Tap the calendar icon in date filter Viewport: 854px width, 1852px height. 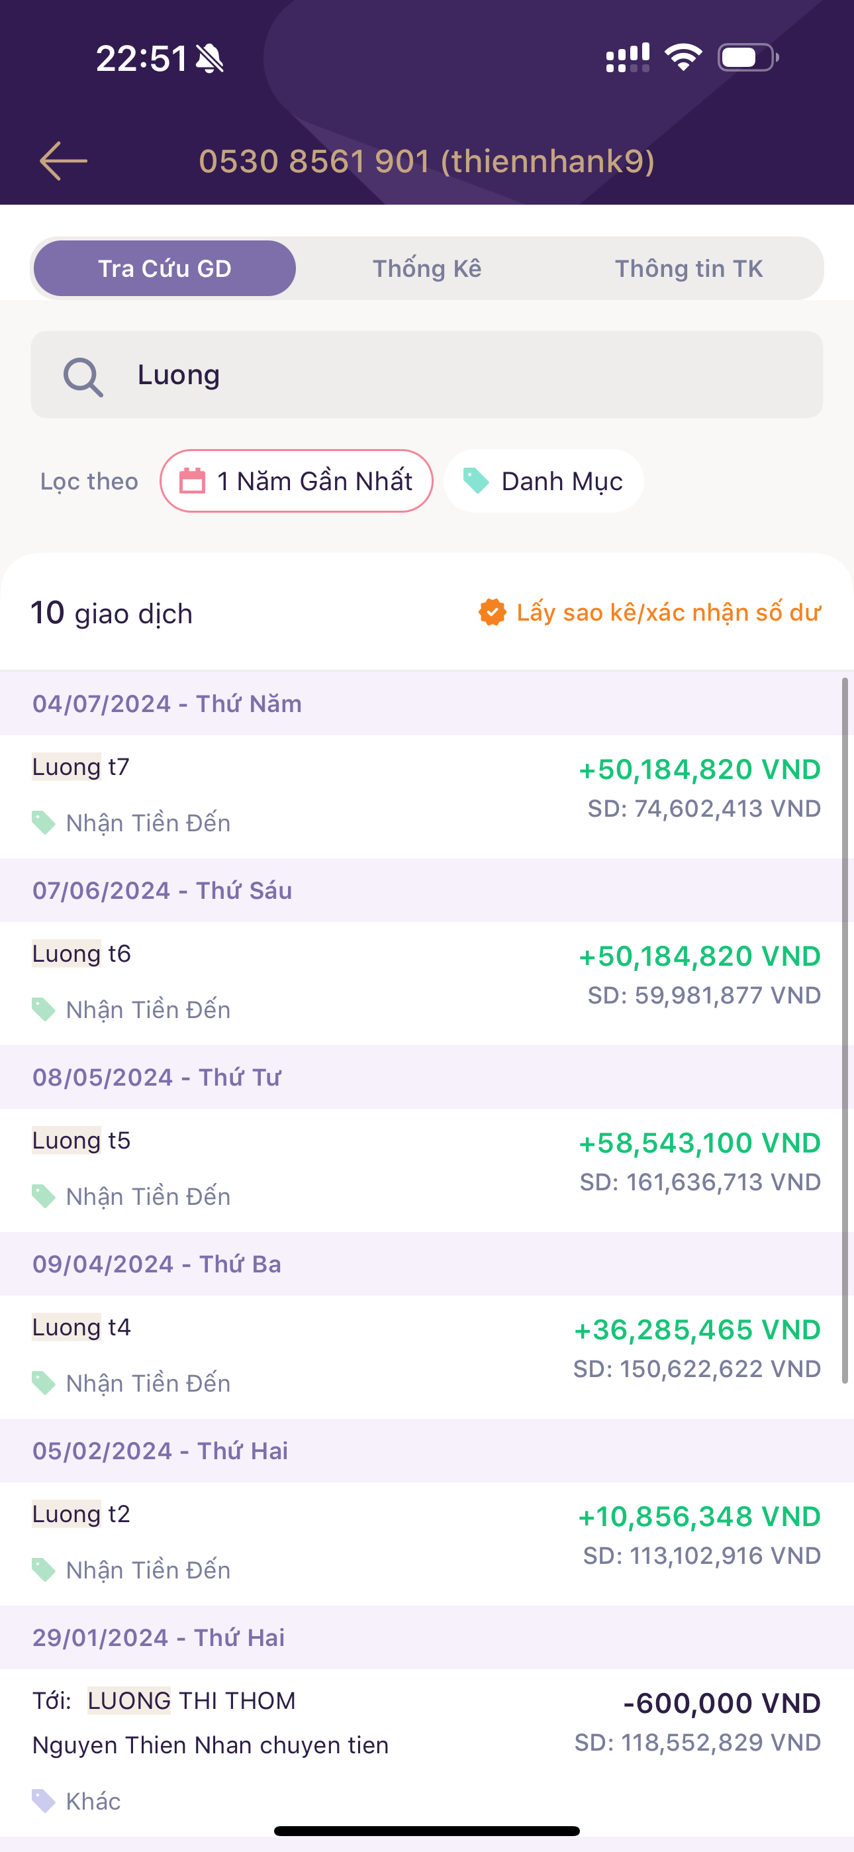192,481
